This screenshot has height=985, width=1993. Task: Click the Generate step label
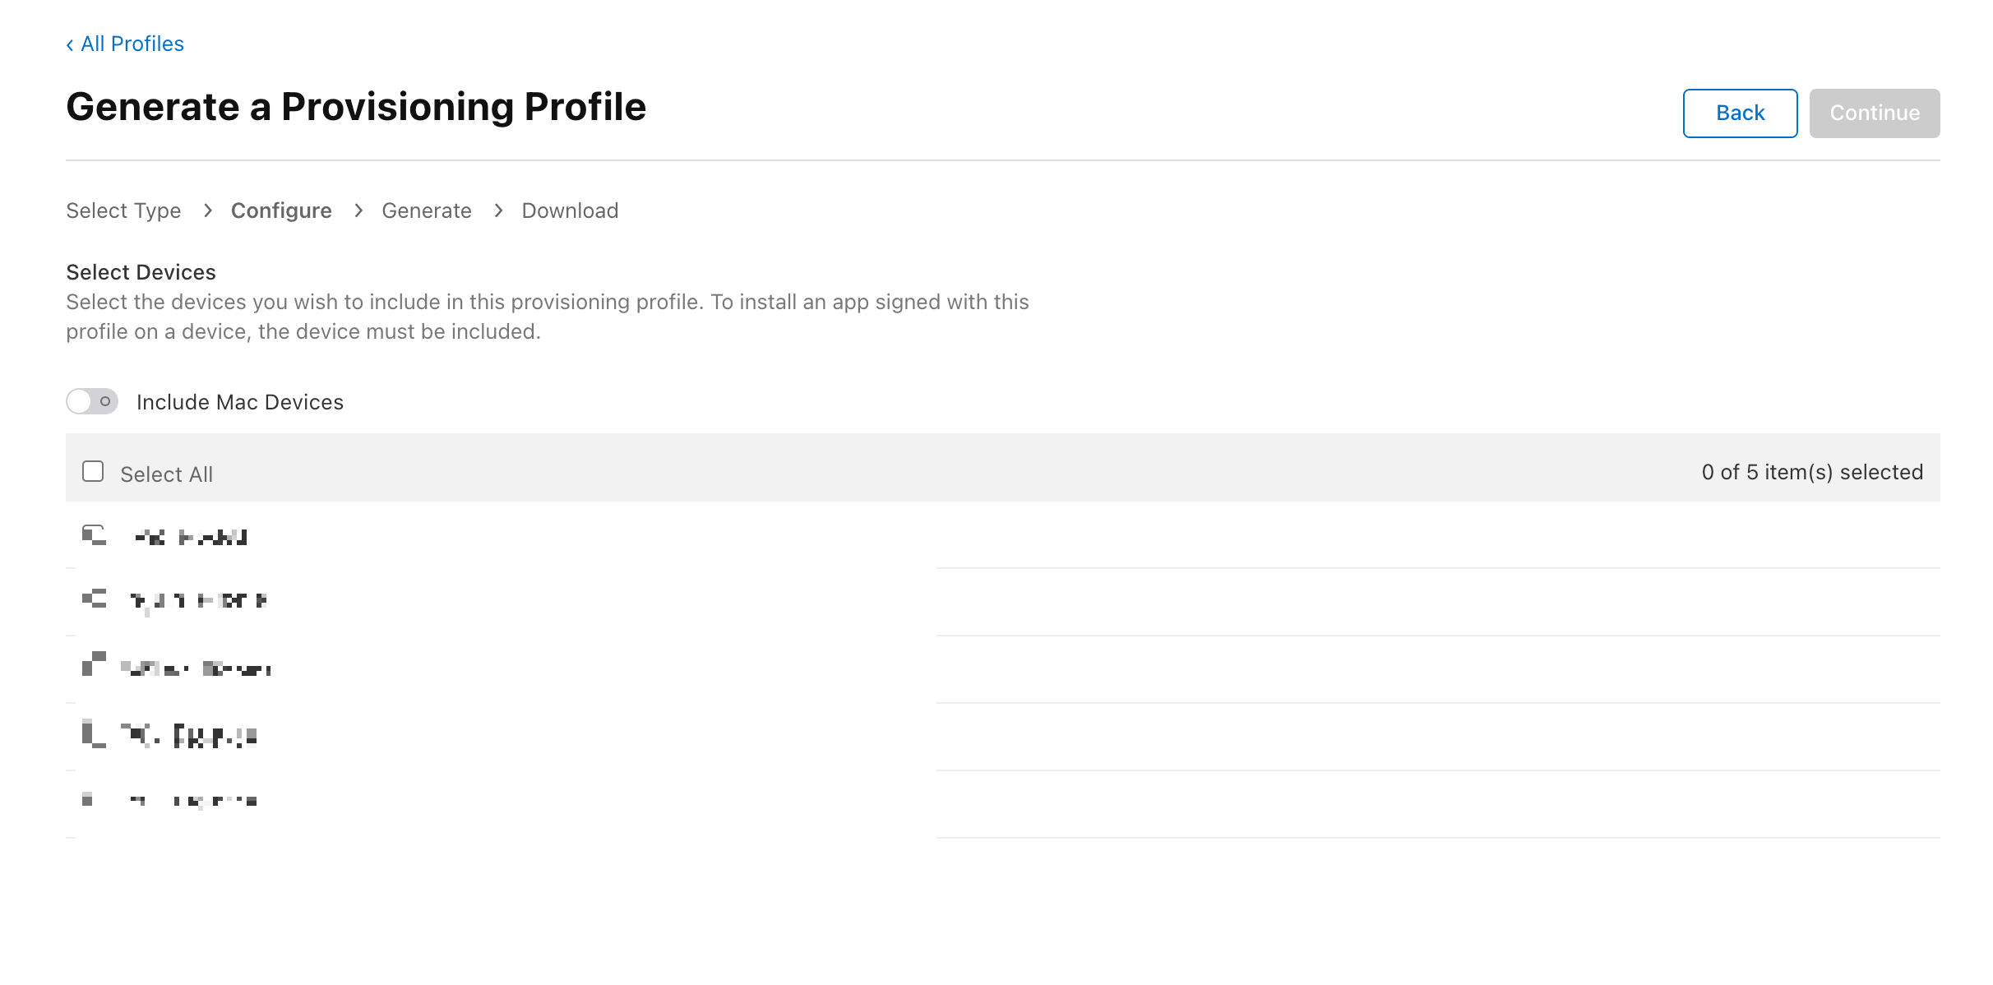pyautogui.click(x=427, y=211)
